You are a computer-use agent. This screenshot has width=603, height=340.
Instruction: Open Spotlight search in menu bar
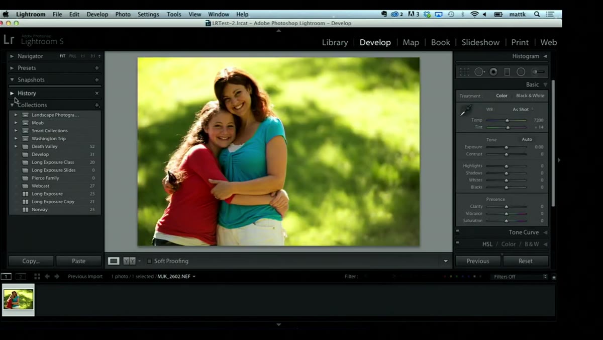coord(537,15)
